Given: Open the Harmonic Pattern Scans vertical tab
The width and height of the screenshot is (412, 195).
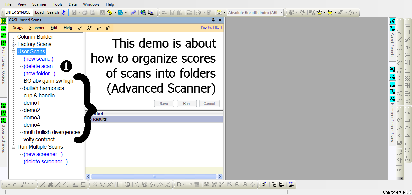Looking at the screenshot, I should (392, 122).
